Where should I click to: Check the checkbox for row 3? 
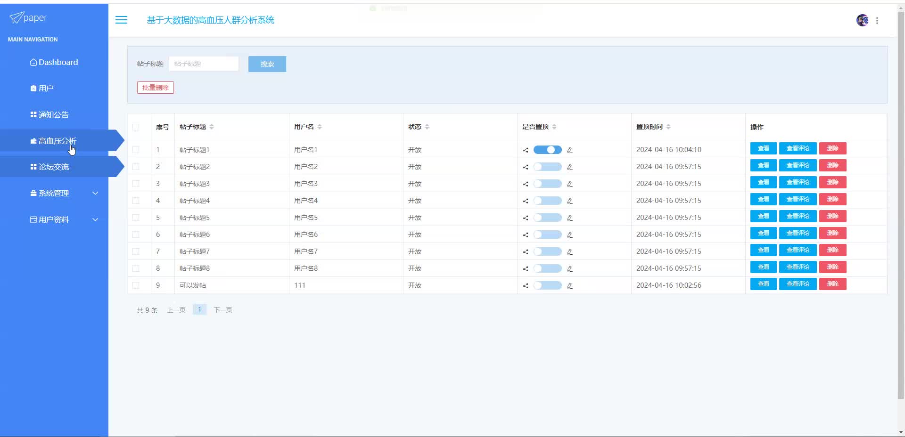[136, 184]
